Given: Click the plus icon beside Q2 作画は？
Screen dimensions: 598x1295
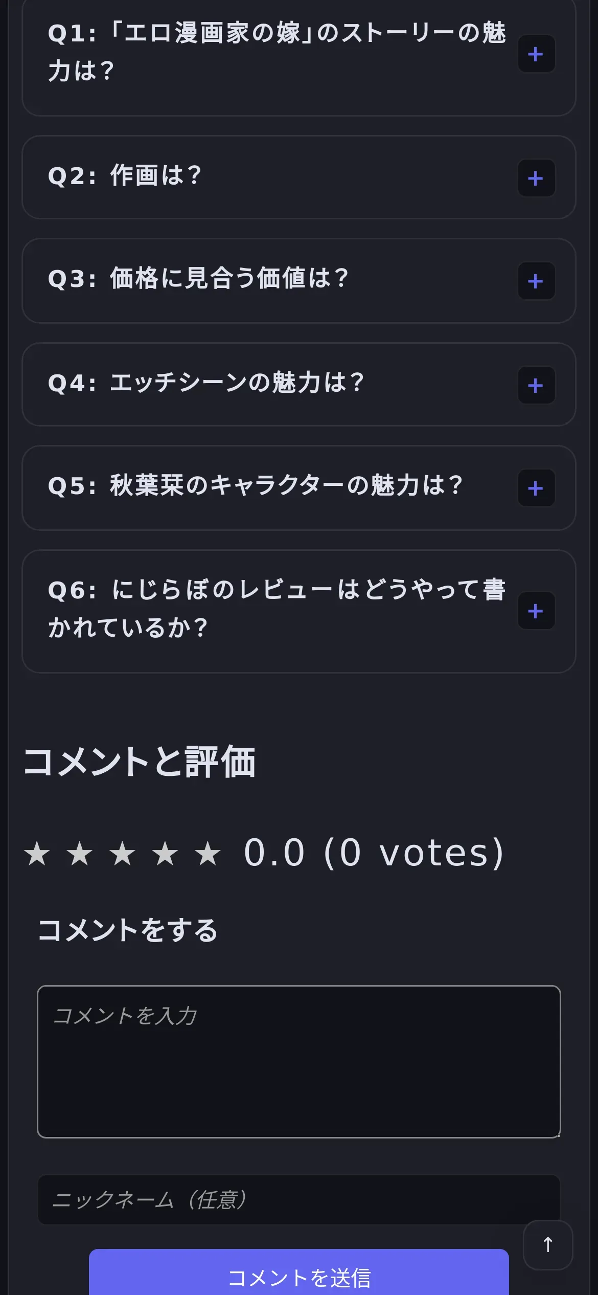Looking at the screenshot, I should coord(536,178).
